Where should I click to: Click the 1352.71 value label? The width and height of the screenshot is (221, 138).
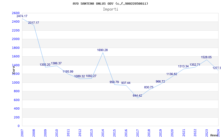[195, 65]
